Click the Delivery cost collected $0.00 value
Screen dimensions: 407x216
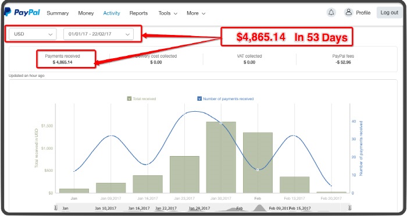tap(156, 62)
